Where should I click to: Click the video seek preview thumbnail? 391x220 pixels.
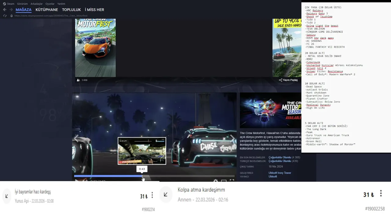142,151
